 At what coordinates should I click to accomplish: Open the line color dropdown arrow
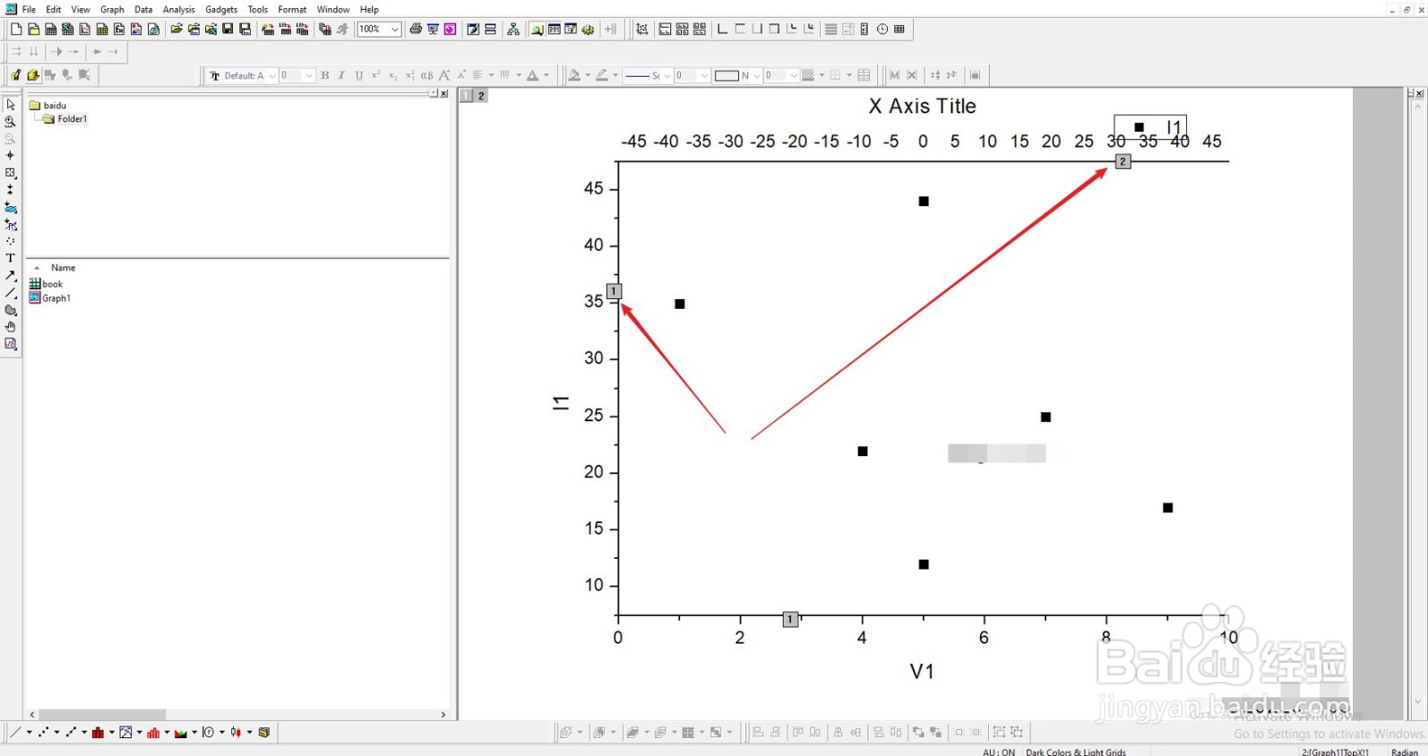(x=615, y=76)
